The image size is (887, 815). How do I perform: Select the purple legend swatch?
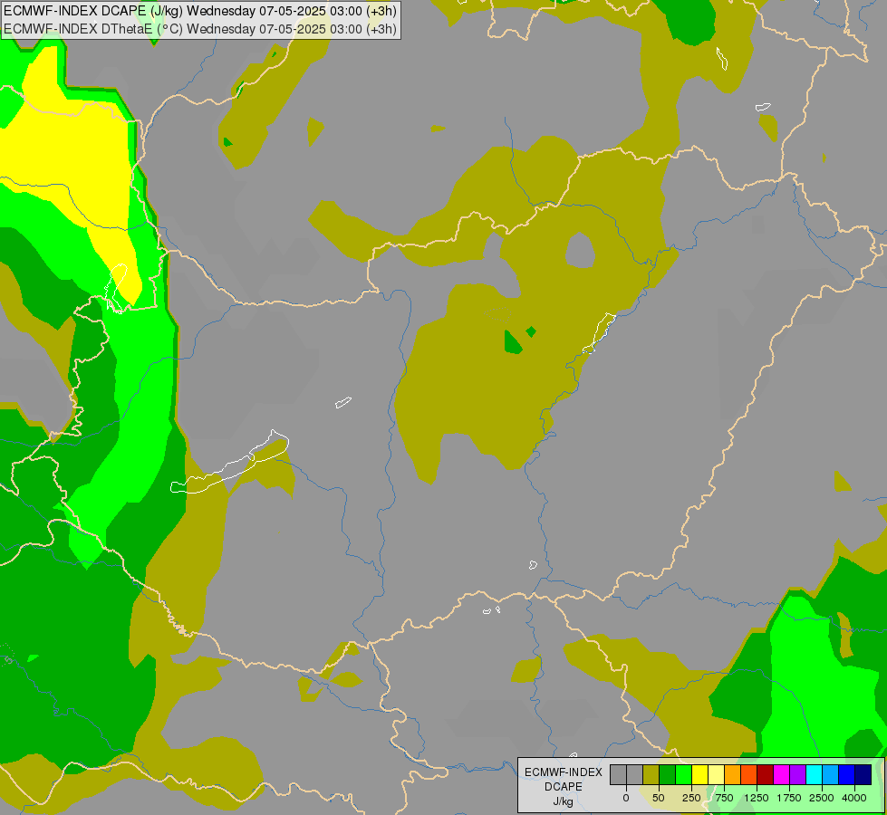coord(797,774)
